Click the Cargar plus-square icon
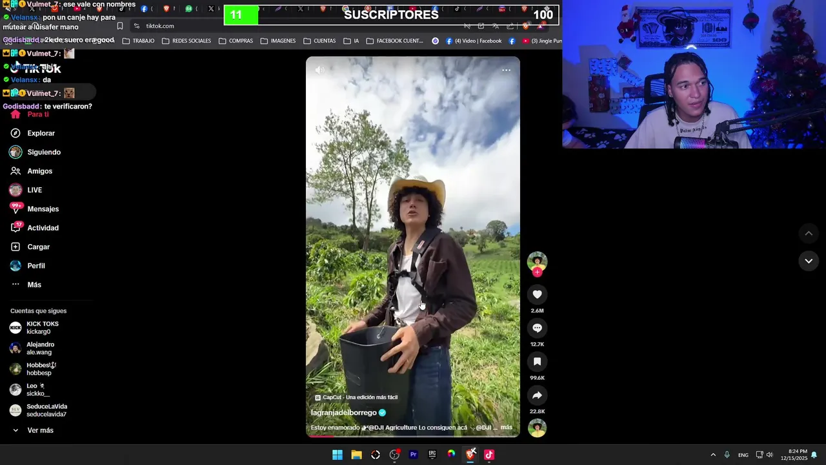 point(15,247)
